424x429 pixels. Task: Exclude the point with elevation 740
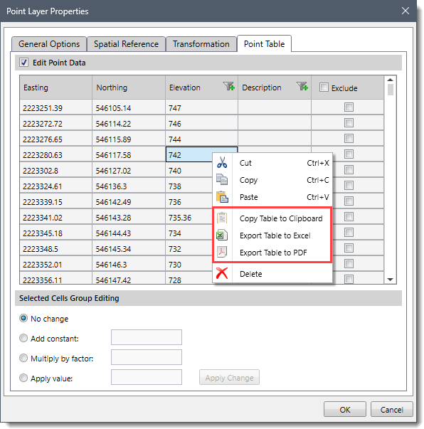(349, 169)
